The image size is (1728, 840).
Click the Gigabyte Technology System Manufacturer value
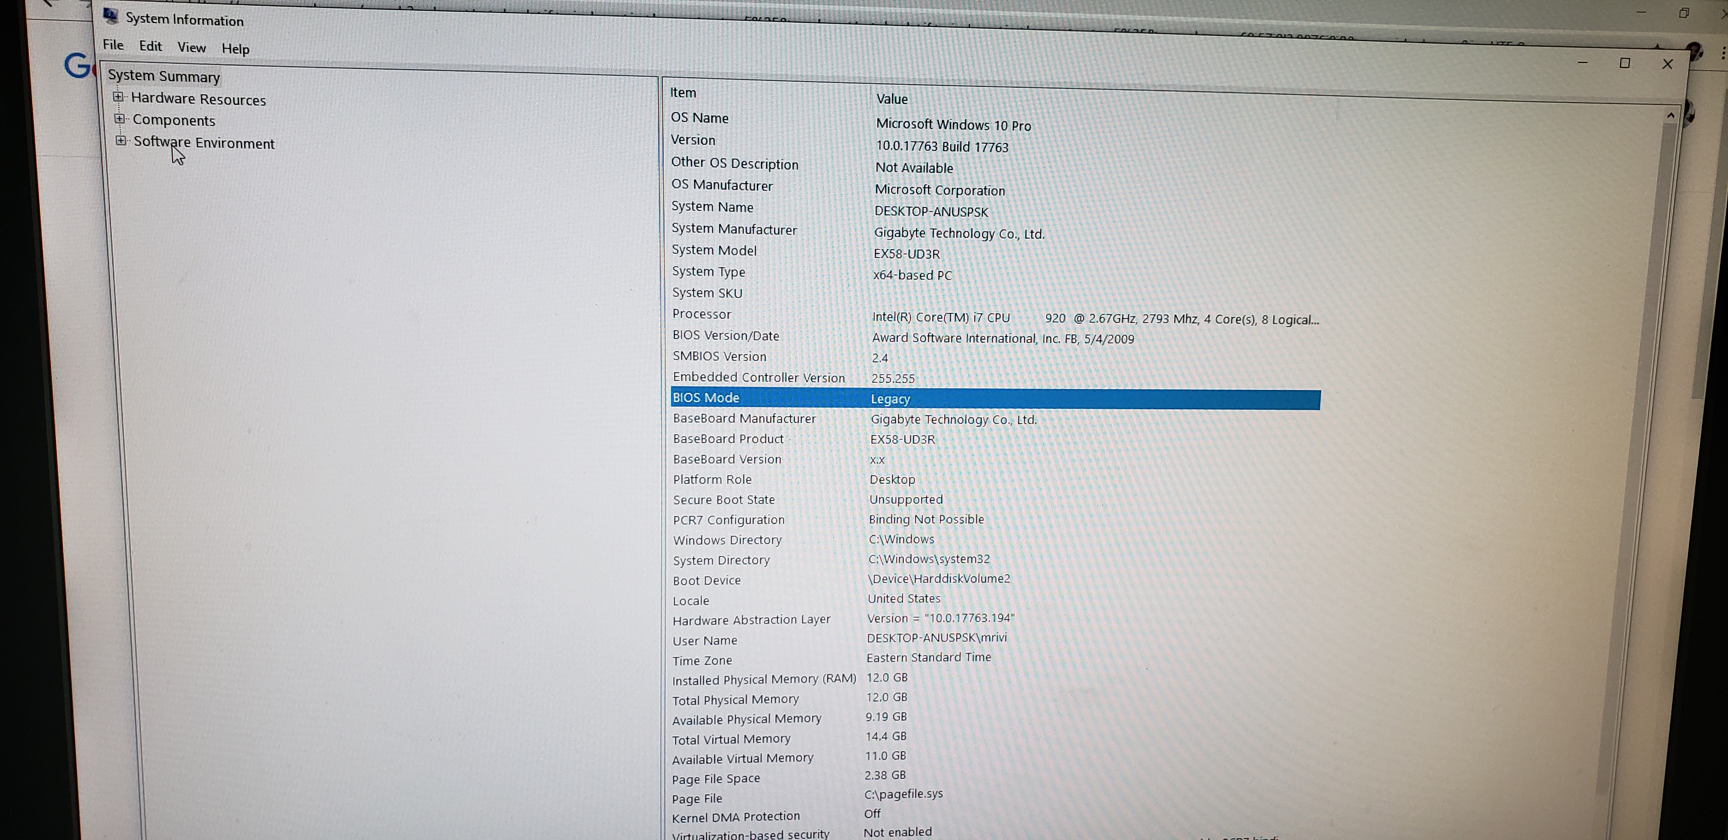959,234
